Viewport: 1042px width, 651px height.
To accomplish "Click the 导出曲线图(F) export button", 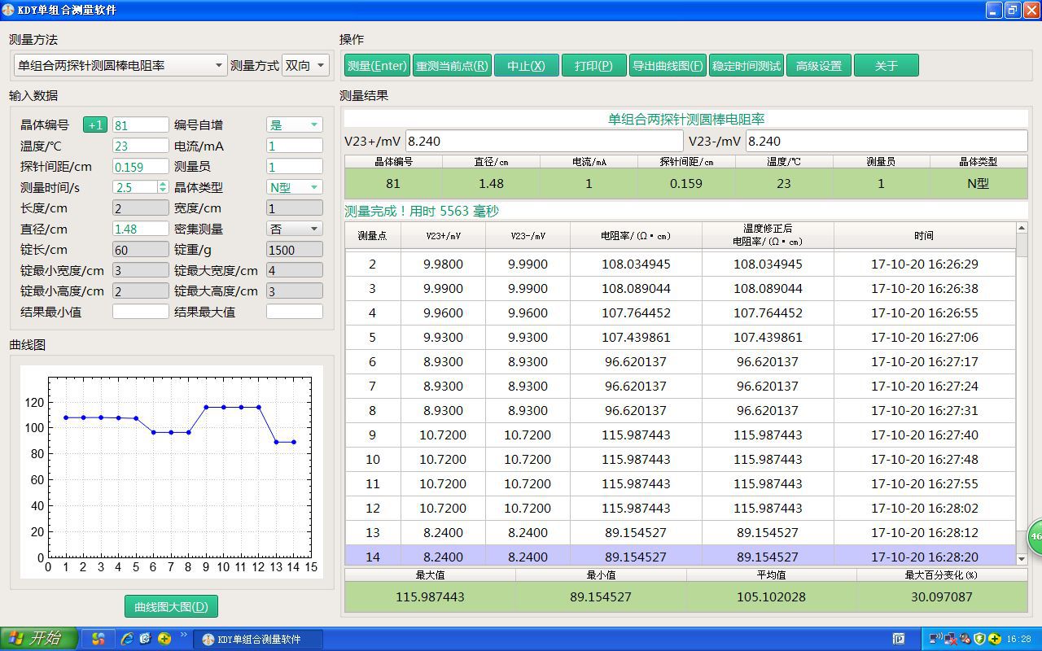I will [668, 66].
